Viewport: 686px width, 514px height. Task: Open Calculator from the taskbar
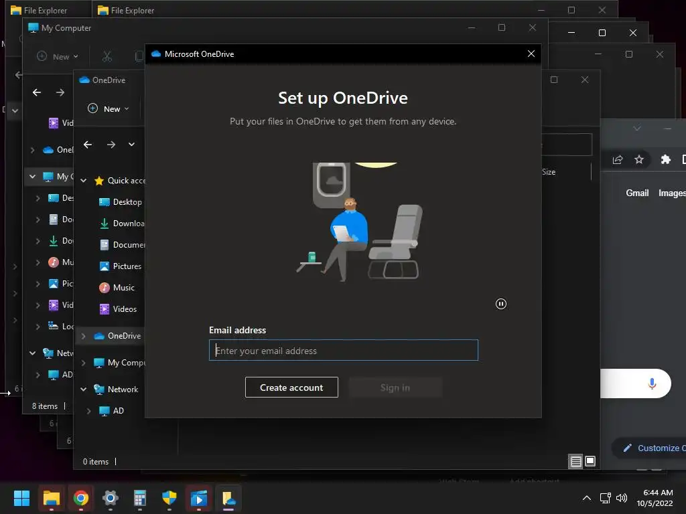click(139, 498)
